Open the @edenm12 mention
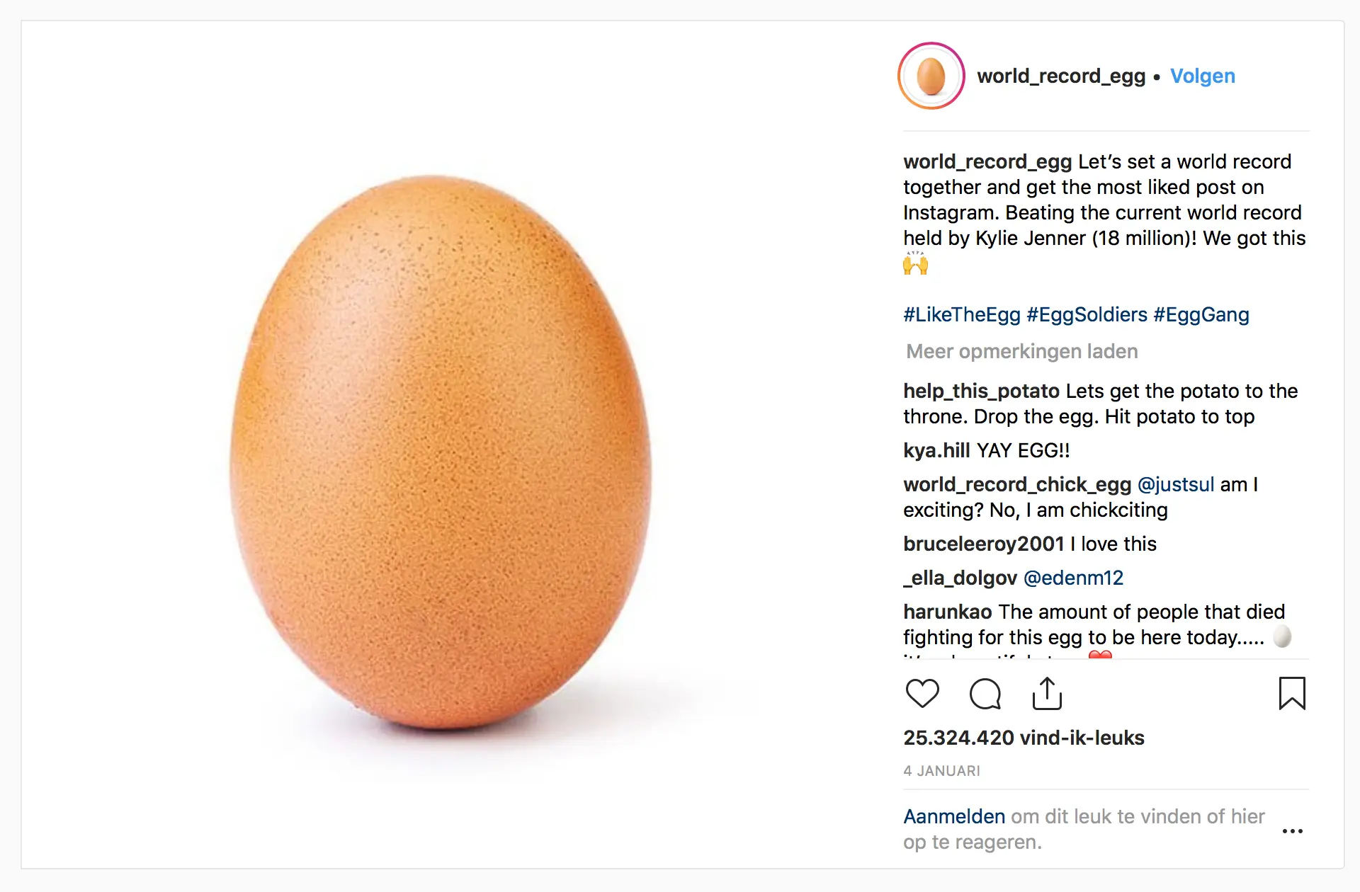Image resolution: width=1360 pixels, height=892 pixels. [1074, 578]
